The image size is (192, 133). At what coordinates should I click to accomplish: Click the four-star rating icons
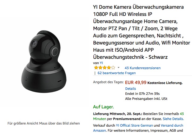(x=104, y=68)
